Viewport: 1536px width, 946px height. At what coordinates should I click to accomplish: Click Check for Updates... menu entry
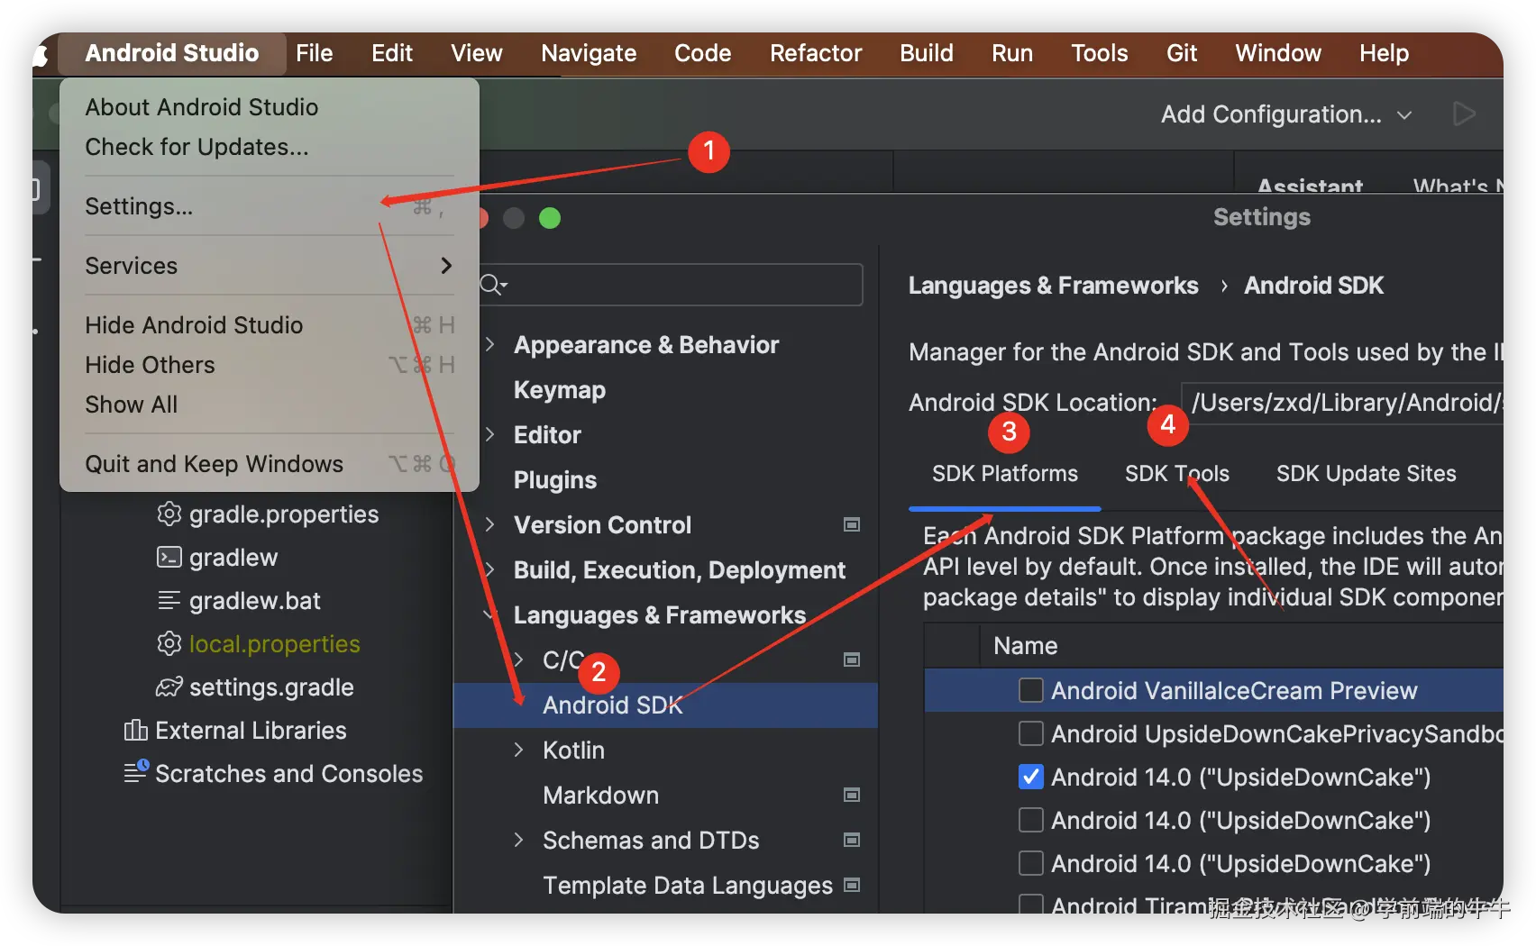pos(197,147)
